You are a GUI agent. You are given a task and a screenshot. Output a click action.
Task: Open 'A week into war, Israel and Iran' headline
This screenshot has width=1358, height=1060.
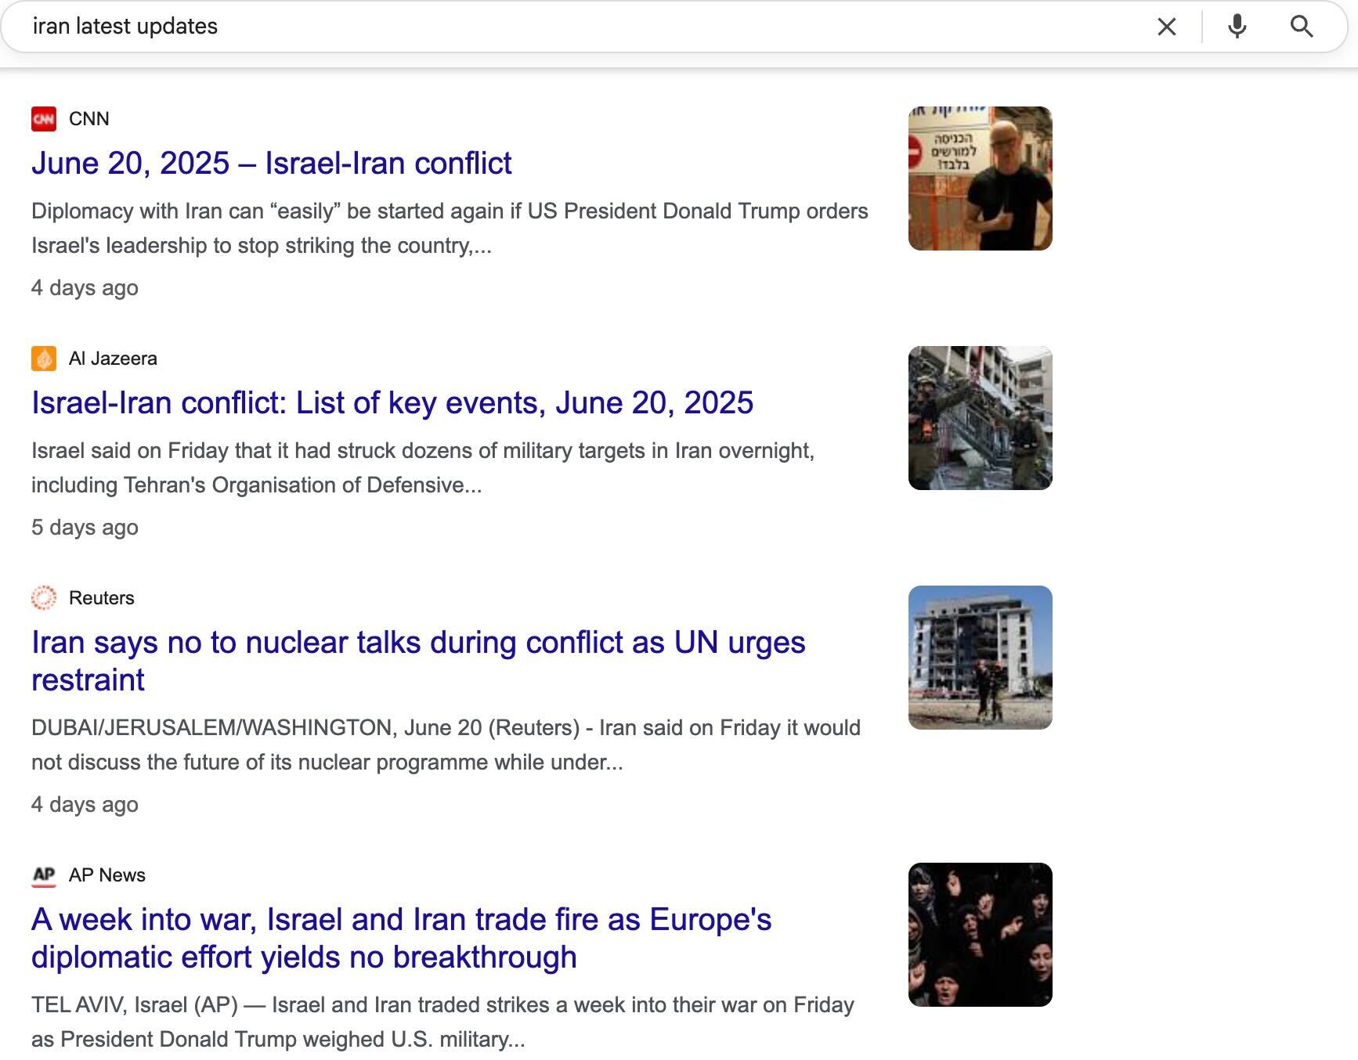tap(401, 938)
